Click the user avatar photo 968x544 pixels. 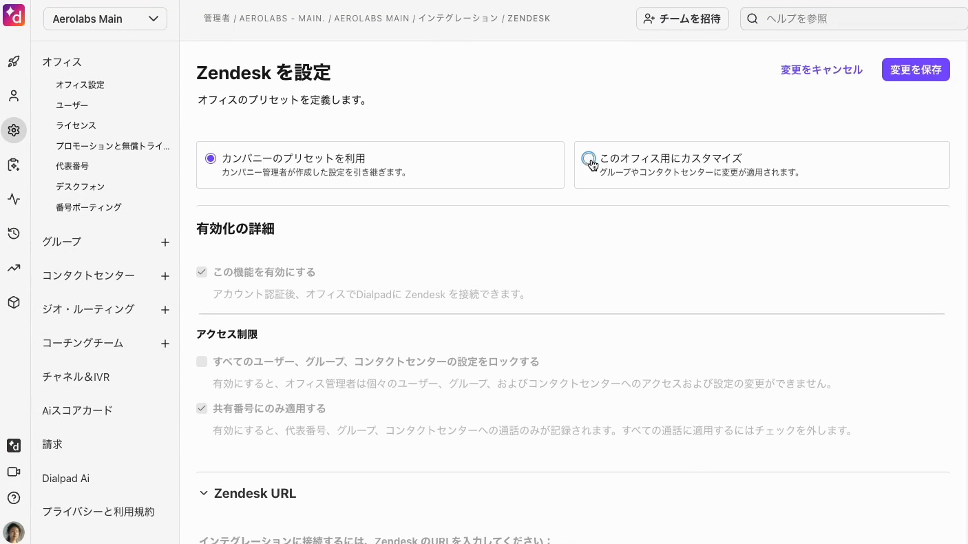click(x=14, y=532)
